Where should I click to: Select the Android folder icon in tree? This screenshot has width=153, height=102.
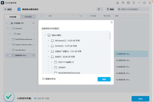pyautogui.click(x=14, y=29)
